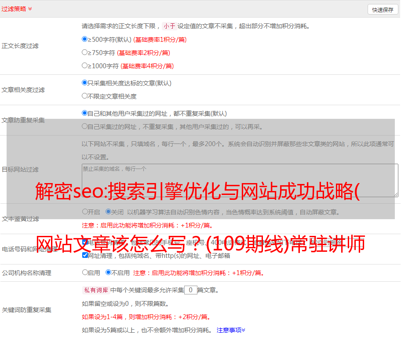Select the ≥1000字符 length option
Viewport: 401px width, 338px height.
pyautogui.click(x=85, y=66)
